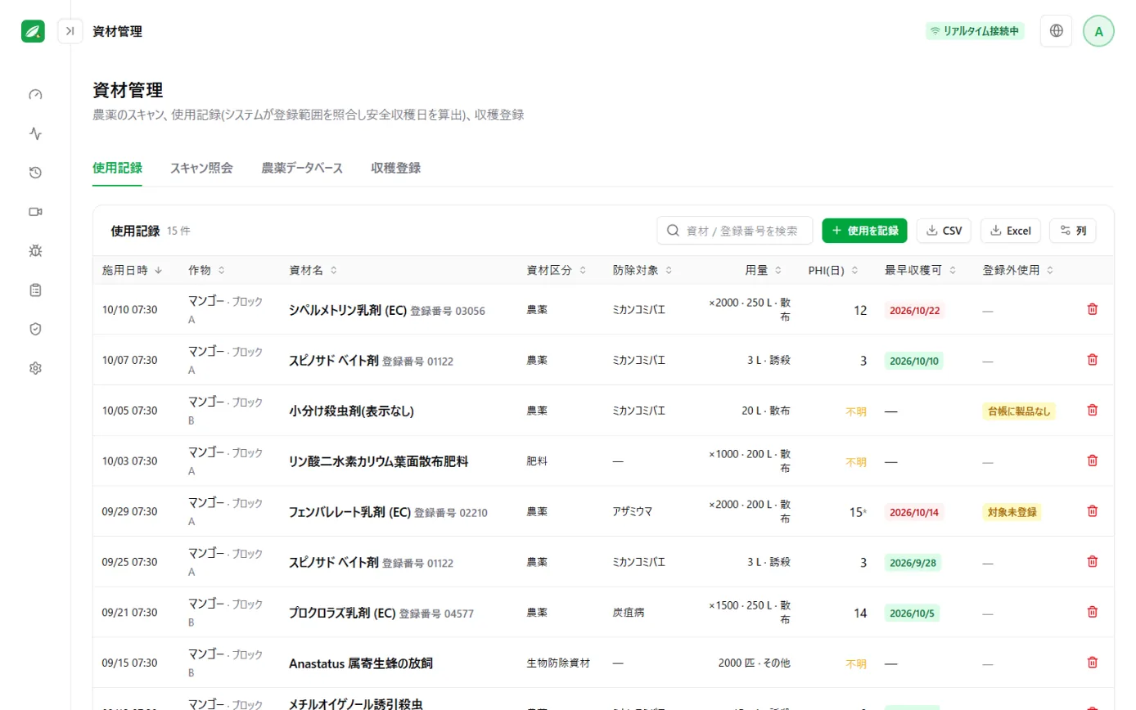This screenshot has width=1136, height=710.
Task: Click the globe language icon
Action: click(1057, 31)
